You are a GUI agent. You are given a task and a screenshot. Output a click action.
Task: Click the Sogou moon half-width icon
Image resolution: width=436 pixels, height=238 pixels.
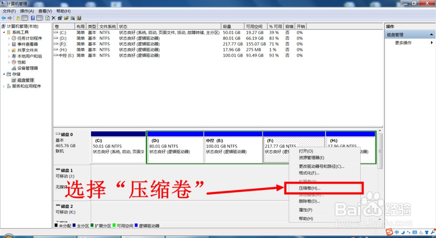[403, 232]
